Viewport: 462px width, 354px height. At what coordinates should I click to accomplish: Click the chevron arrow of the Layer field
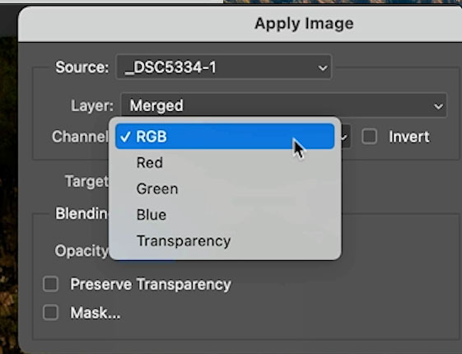[438, 106]
